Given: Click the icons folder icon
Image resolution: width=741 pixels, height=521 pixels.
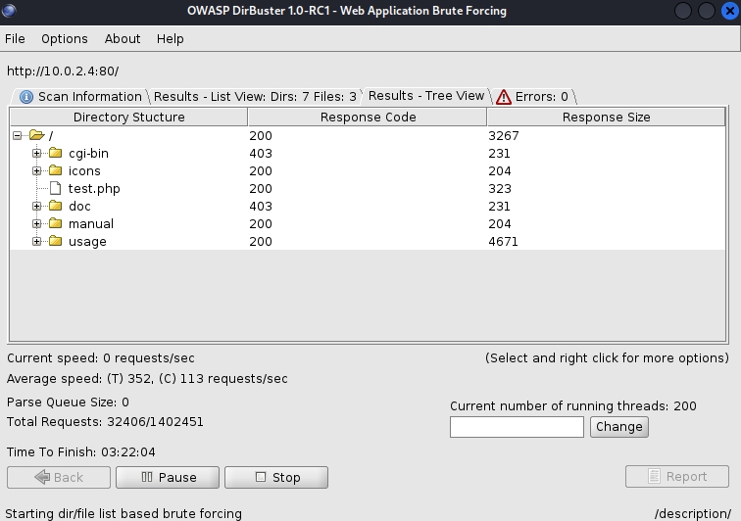Looking at the screenshot, I should [x=55, y=171].
